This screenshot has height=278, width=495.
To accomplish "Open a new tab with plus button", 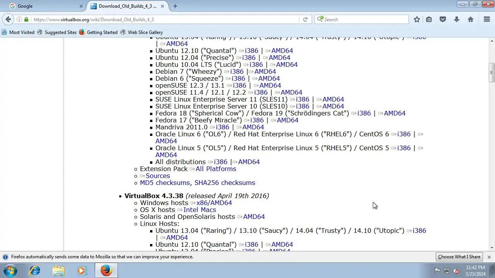I will click(x=175, y=6).
